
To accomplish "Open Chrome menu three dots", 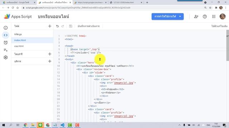I will tap(226, 8).
